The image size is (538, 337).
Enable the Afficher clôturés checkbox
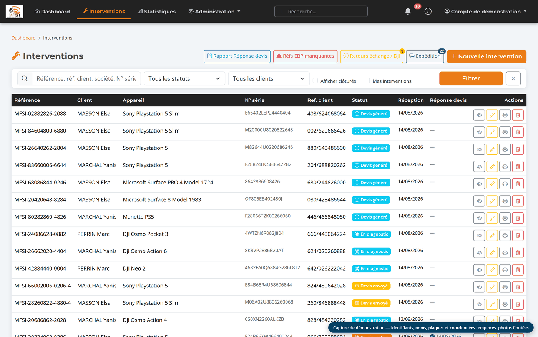pyautogui.click(x=315, y=81)
